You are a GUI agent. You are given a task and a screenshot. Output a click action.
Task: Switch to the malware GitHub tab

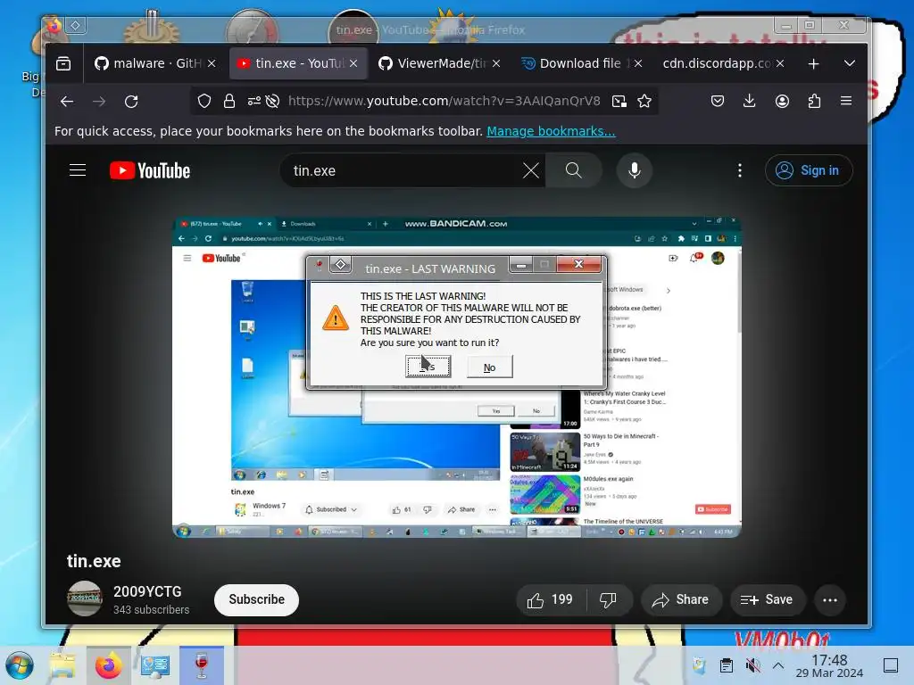click(155, 63)
